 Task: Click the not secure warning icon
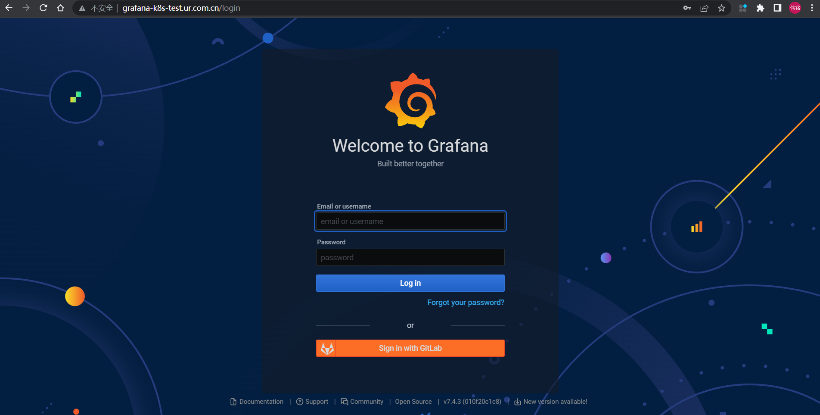pos(82,8)
